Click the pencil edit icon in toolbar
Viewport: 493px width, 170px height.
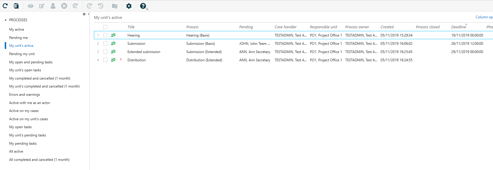[x=42, y=6]
